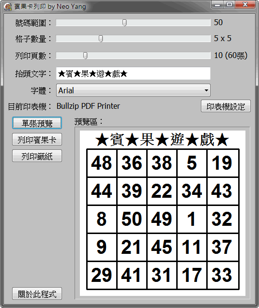Click preview cell 19

(x=223, y=163)
